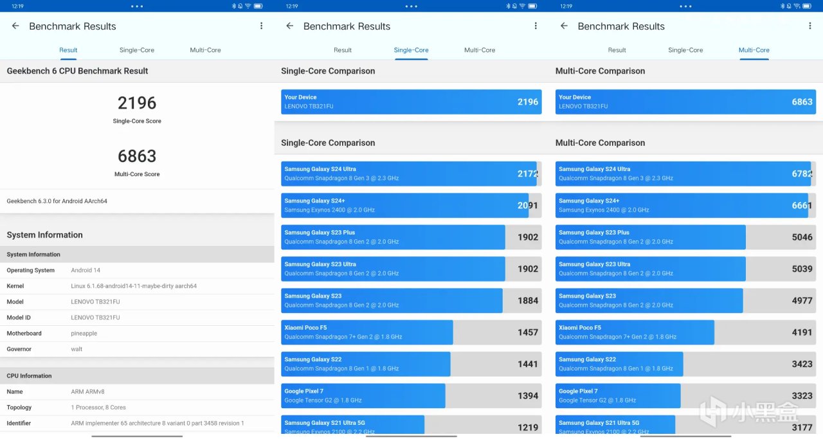Open Result tab on the Single-Core Comparison screen
The height and width of the screenshot is (439, 823).
pyautogui.click(x=343, y=50)
